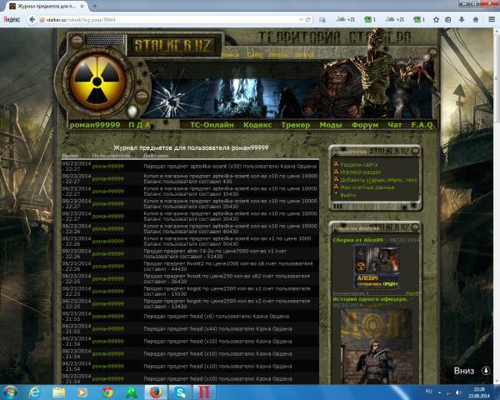500x400 pixels.
Task: Click the Выйти logout link
Action: [x=348, y=195]
